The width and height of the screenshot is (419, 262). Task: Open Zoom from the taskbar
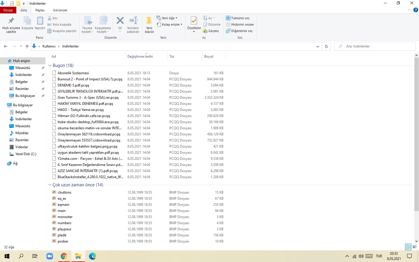click(x=49, y=256)
